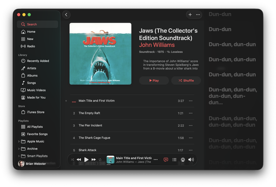Select track Shark Attack
The width and height of the screenshot is (276, 187).
pos(132,150)
